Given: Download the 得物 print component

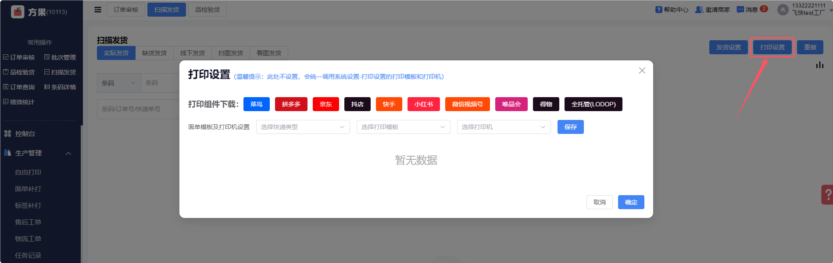Looking at the screenshot, I should click(546, 104).
